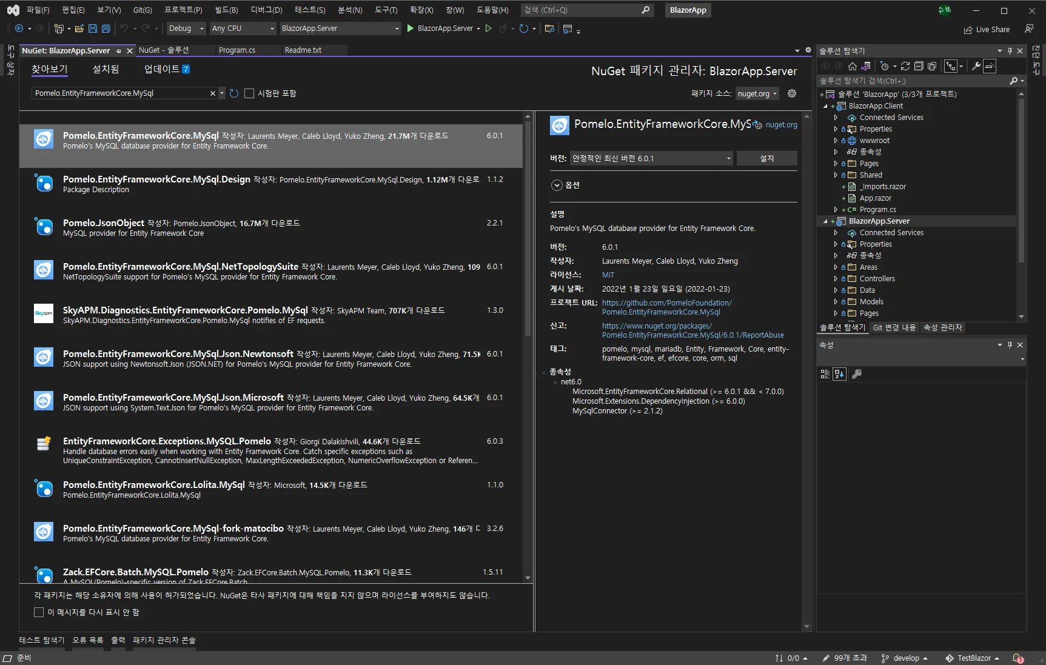The width and height of the screenshot is (1046, 665).
Task: Open the package version dropdown showing 6.0.1
Action: click(x=651, y=159)
